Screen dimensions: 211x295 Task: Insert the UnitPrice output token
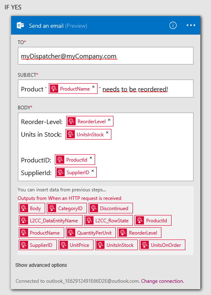click(76, 245)
